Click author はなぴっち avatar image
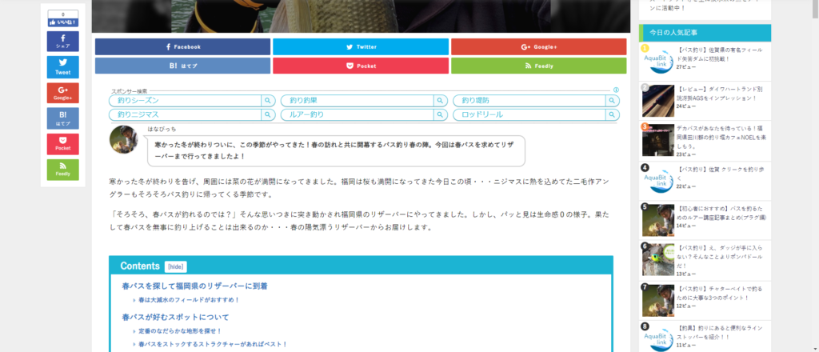The image size is (819, 352). click(124, 140)
